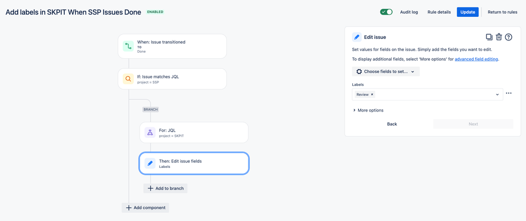Viewport: 526px width, 221px height.
Task: Click the branch For JQL icon
Action: pos(150,133)
